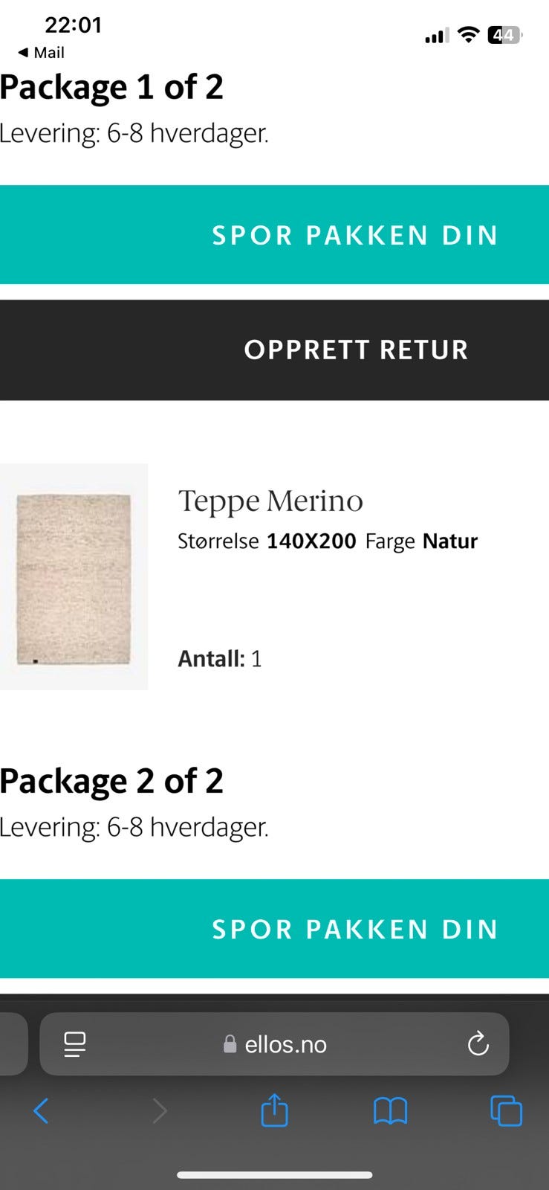Show all open Safari tabs
The image size is (549, 1190).
point(506,1111)
